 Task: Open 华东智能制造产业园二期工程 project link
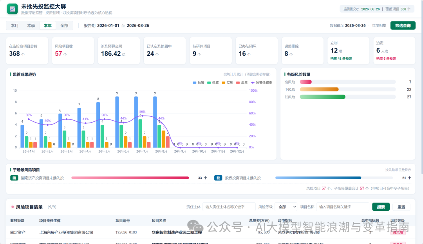coord(177,232)
